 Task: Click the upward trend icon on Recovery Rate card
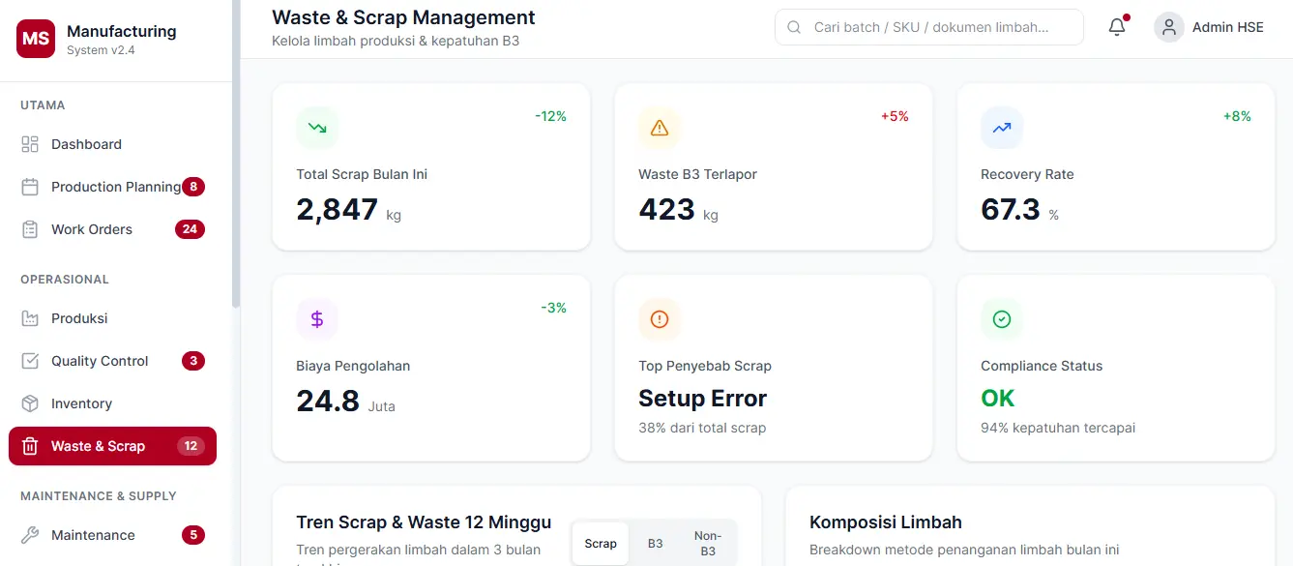(x=1002, y=128)
